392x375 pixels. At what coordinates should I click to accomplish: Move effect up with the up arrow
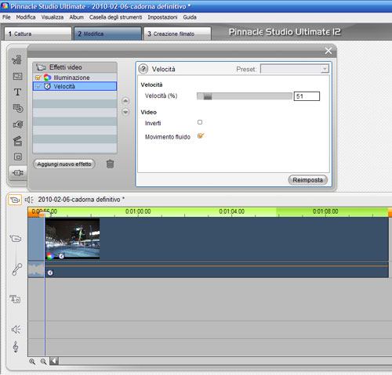pos(125,101)
